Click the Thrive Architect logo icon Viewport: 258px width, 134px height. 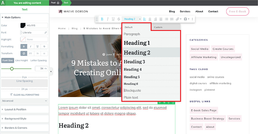(3, 3)
